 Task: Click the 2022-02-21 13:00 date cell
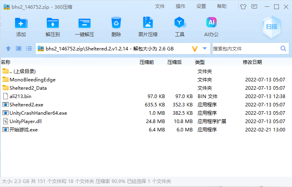[x=265, y=129]
